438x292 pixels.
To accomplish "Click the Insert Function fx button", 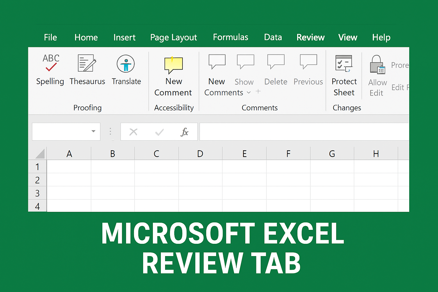I will 185,131.
